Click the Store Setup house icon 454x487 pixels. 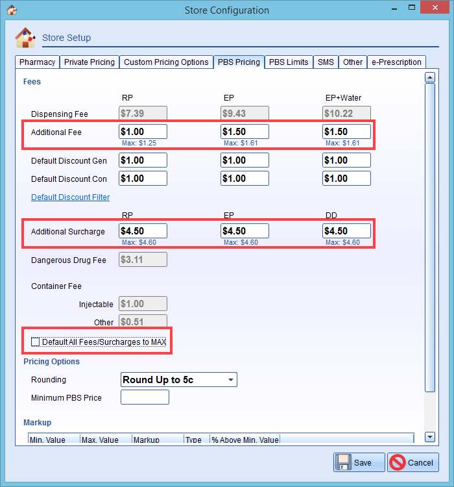click(x=25, y=38)
